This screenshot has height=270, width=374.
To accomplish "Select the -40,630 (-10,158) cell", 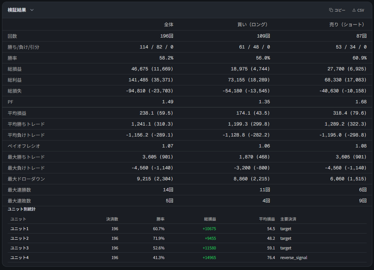I will coord(343,91).
